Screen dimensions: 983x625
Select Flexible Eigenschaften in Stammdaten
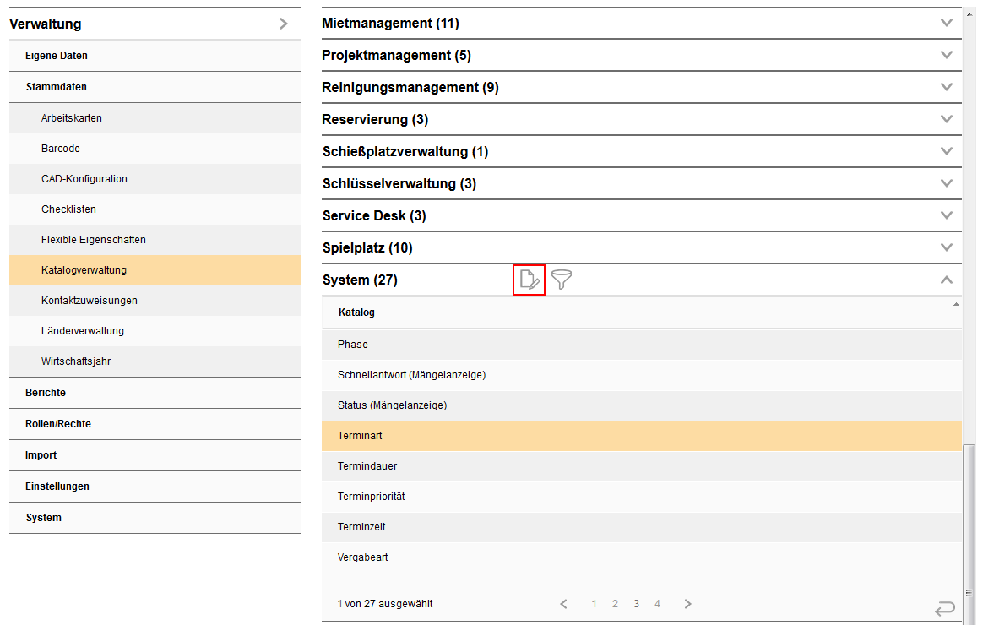pos(93,240)
